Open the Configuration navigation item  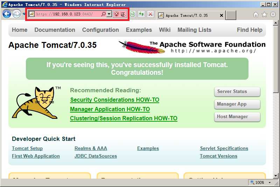tap(100, 30)
